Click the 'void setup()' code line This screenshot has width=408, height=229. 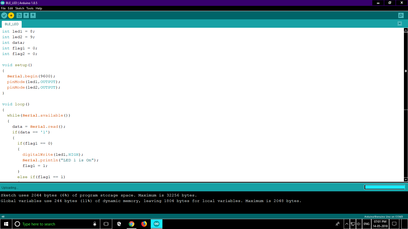tap(17, 65)
